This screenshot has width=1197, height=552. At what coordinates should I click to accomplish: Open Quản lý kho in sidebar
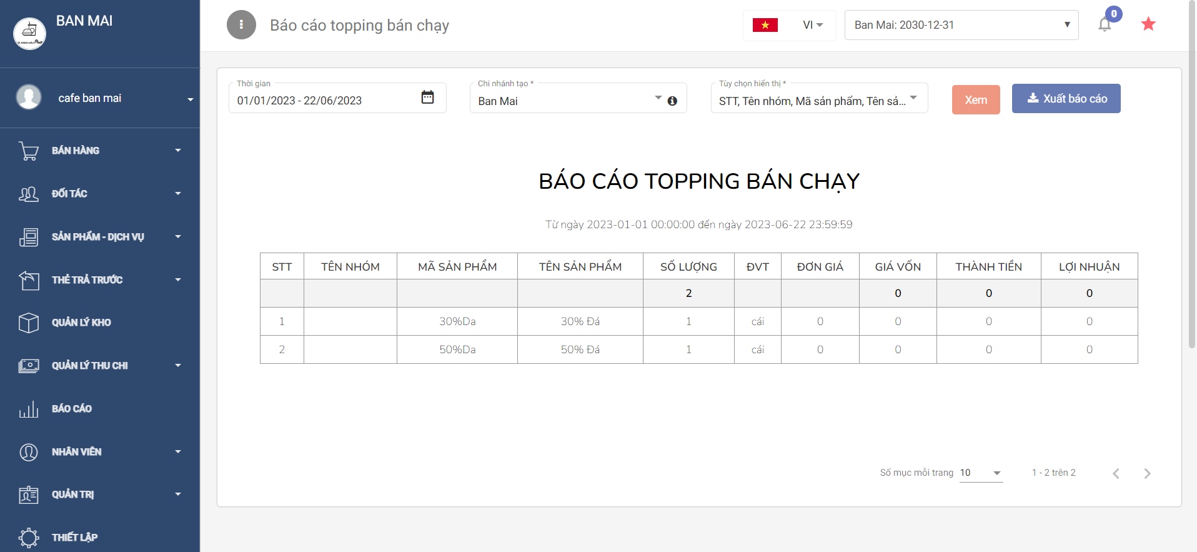click(81, 323)
